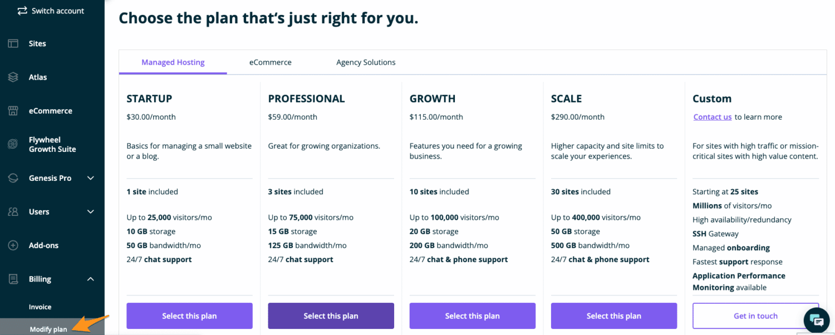Click Contact us for the Custom plan
The height and width of the screenshot is (335, 835).
pyautogui.click(x=712, y=117)
